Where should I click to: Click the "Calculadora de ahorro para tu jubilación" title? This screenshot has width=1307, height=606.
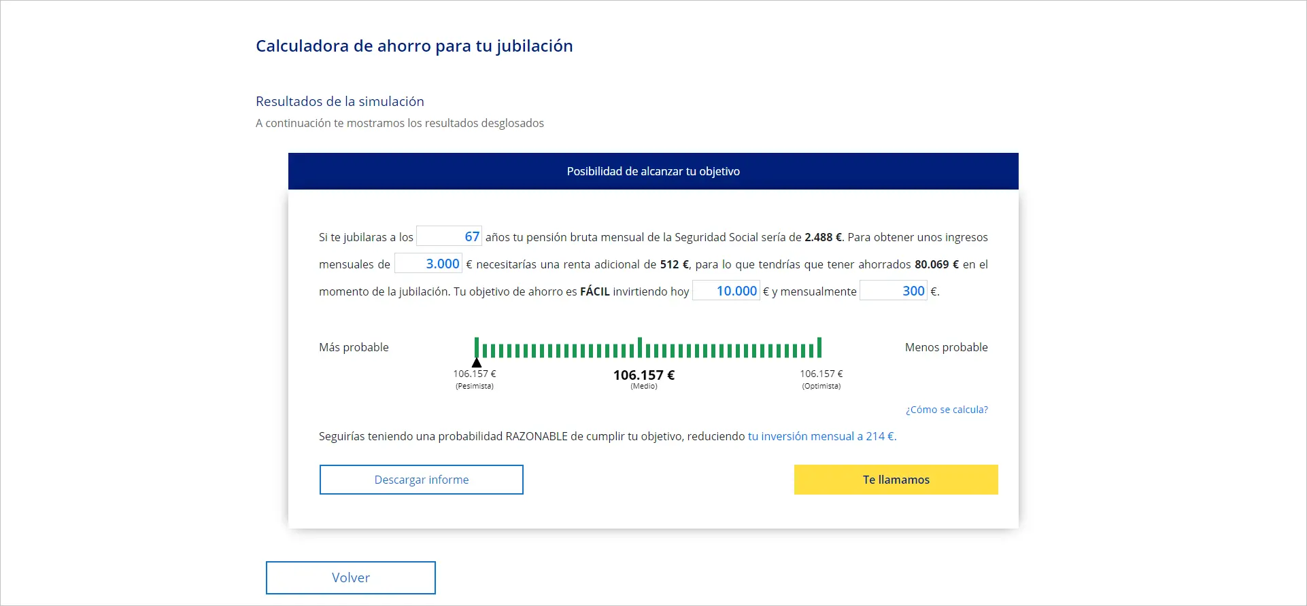(x=414, y=46)
